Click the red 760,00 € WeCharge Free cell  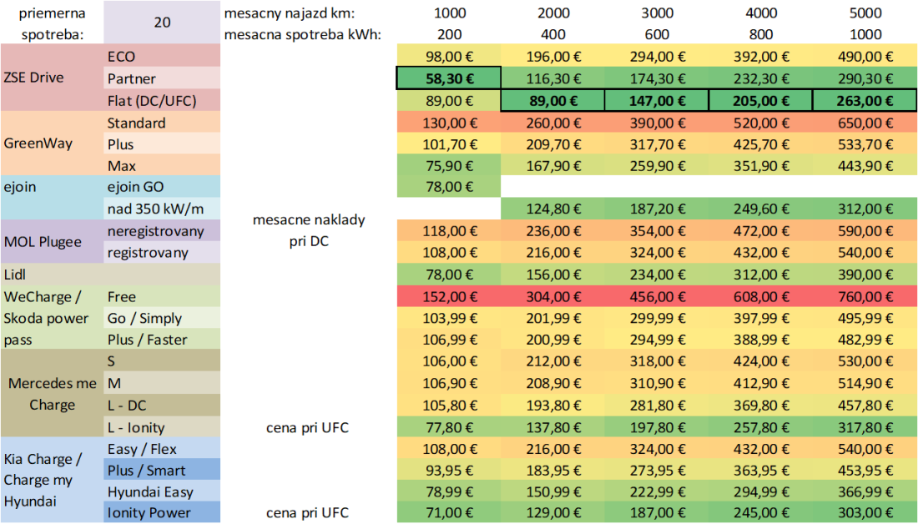point(865,296)
